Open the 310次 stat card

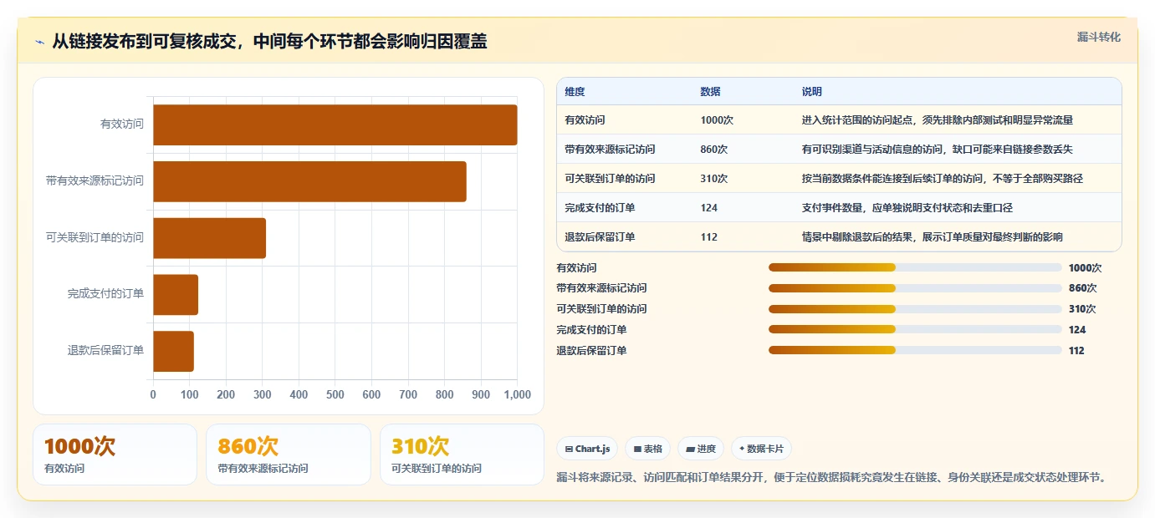[462, 455]
